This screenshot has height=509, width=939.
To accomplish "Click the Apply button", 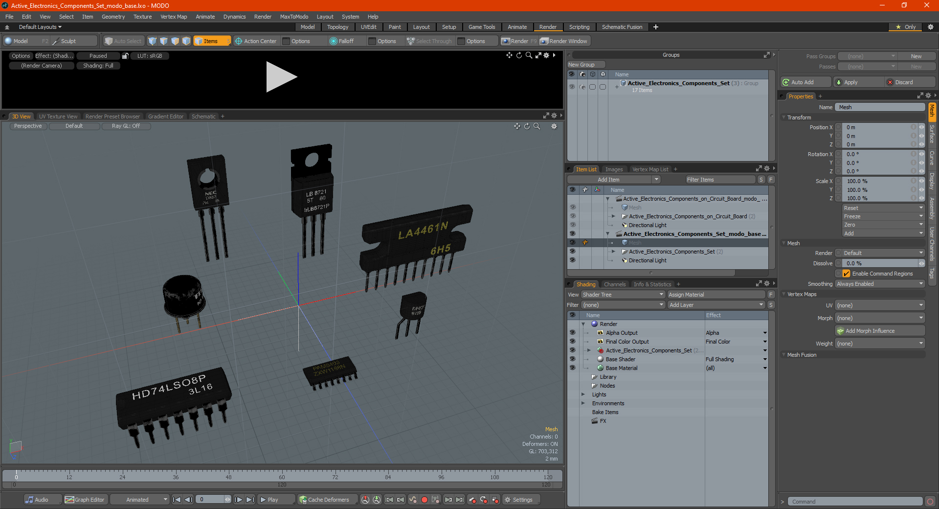I will (859, 82).
